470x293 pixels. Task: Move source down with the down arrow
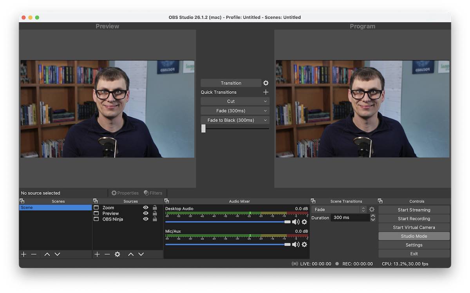pyautogui.click(x=141, y=254)
